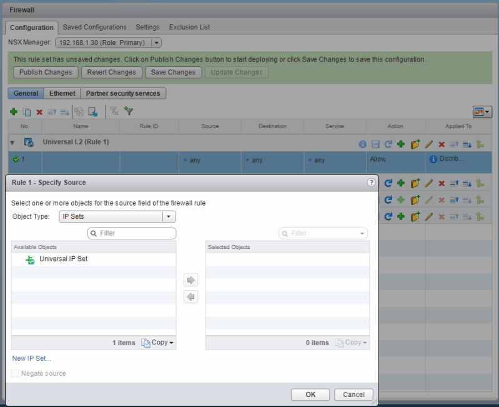The width and height of the screenshot is (499, 407).
Task: Click the help icon in Specify Source dialog
Action: [x=371, y=183]
